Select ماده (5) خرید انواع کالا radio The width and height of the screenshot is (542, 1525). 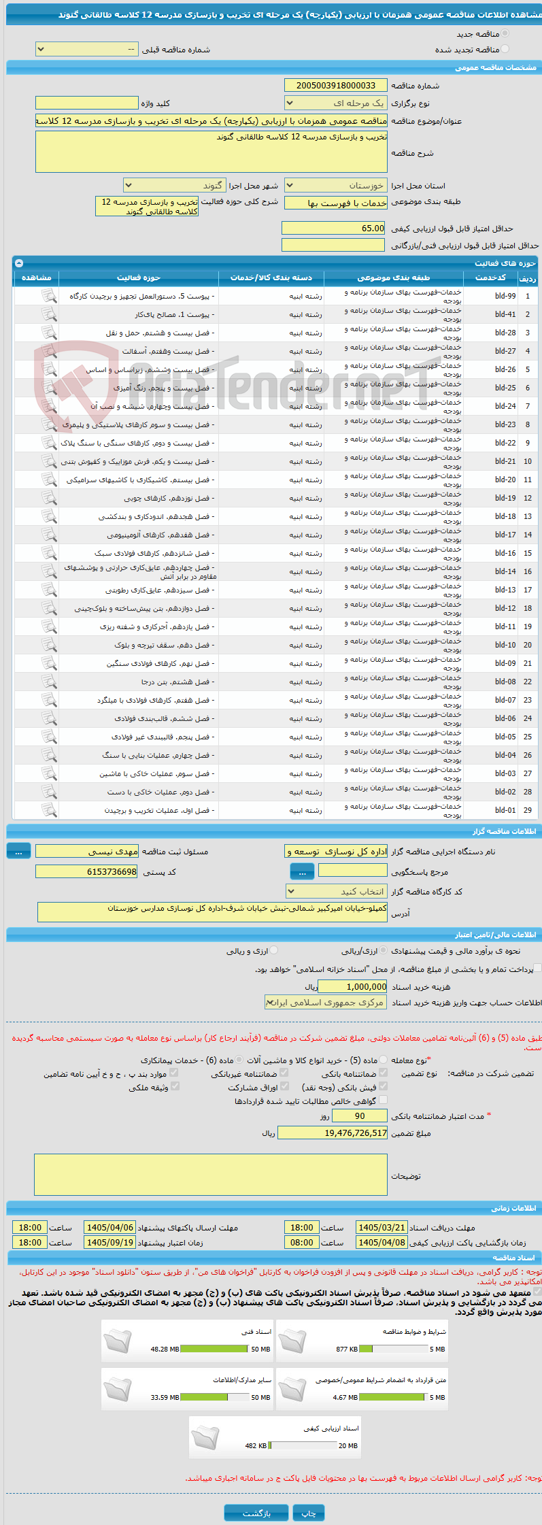[384, 1059]
